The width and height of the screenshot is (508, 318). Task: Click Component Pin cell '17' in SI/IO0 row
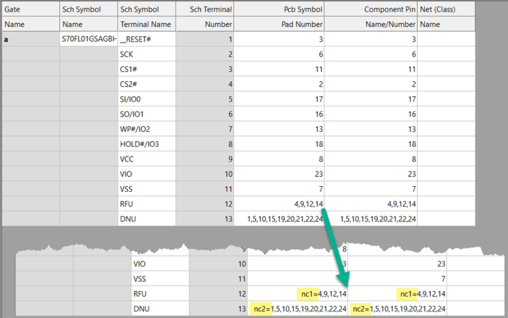[371, 99]
